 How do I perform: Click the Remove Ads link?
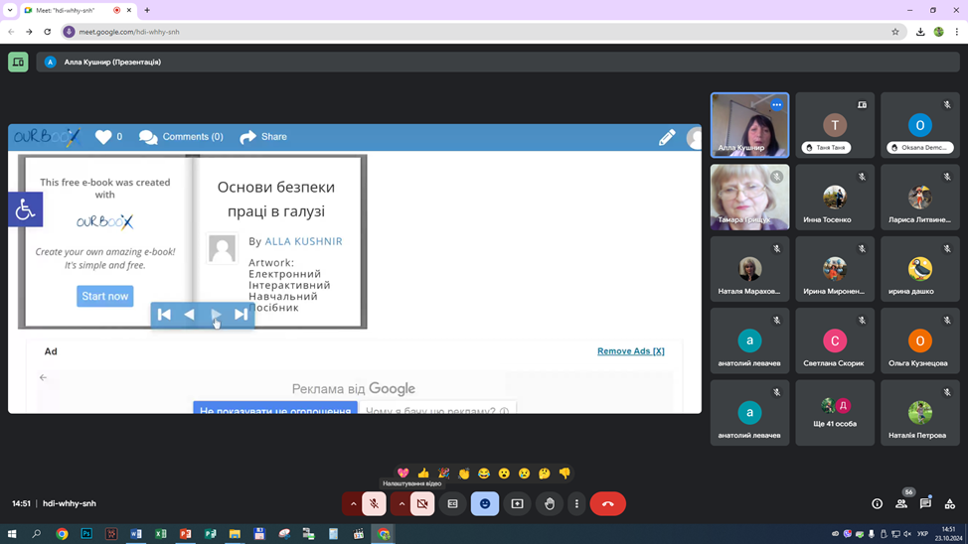coord(630,351)
